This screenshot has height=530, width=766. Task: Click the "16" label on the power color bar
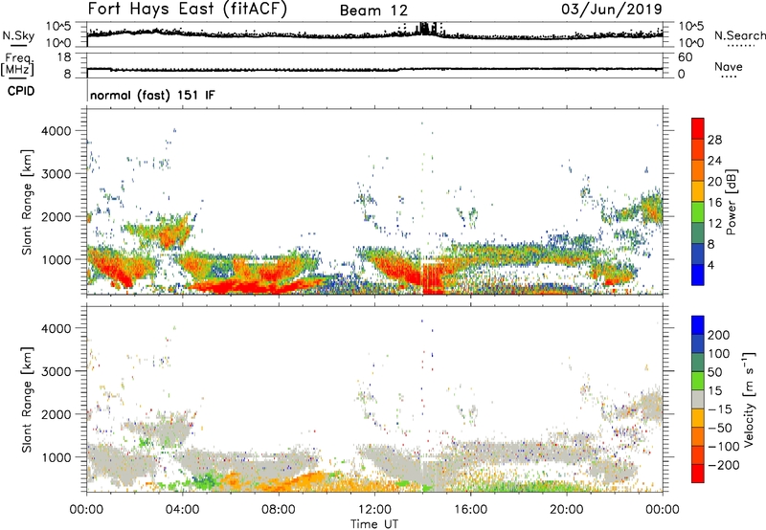coord(714,203)
